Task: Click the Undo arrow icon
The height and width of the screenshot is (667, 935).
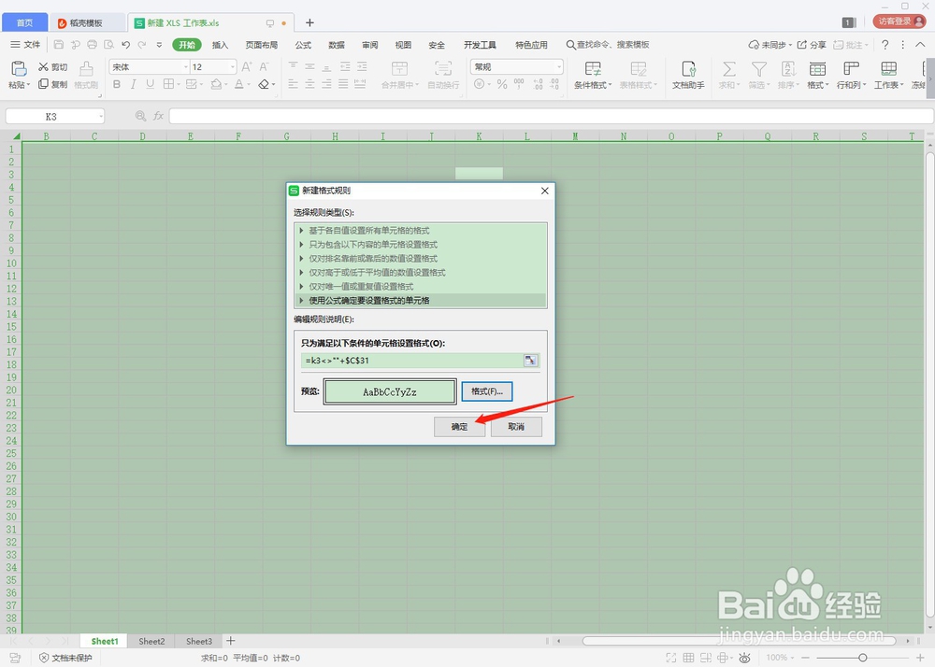Action: 125,45
